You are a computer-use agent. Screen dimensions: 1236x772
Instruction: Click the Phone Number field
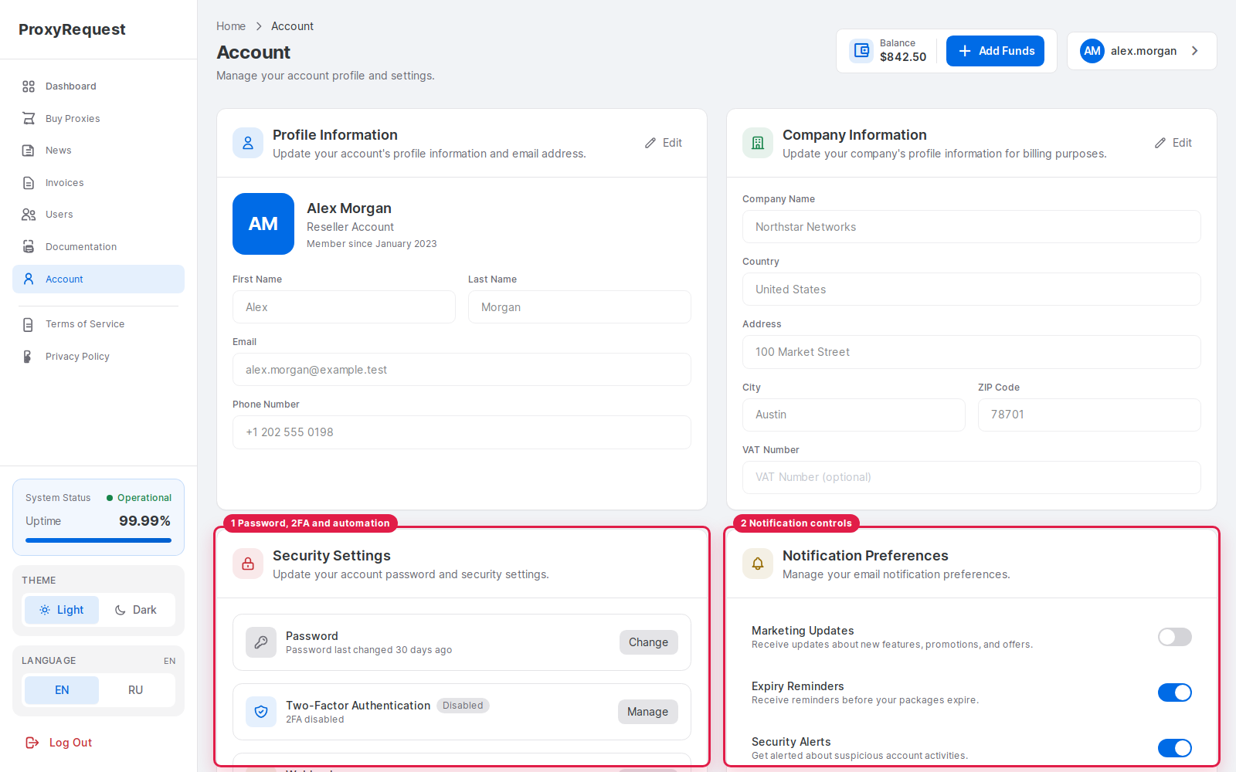point(462,432)
